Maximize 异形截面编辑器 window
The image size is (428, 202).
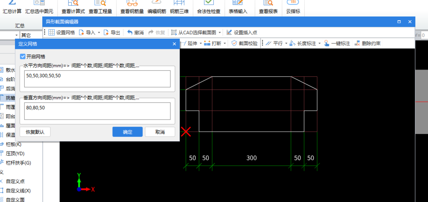399,22
